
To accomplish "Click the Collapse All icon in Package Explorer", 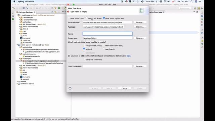I will [52, 12].
